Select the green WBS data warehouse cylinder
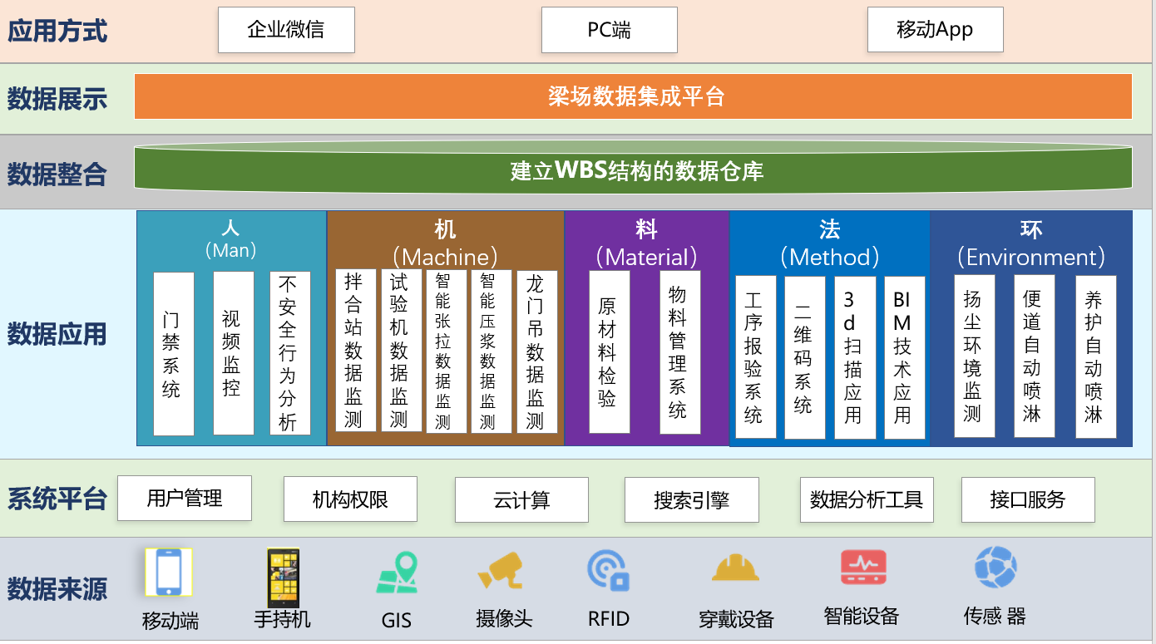This screenshot has width=1156, height=644. [x=633, y=170]
